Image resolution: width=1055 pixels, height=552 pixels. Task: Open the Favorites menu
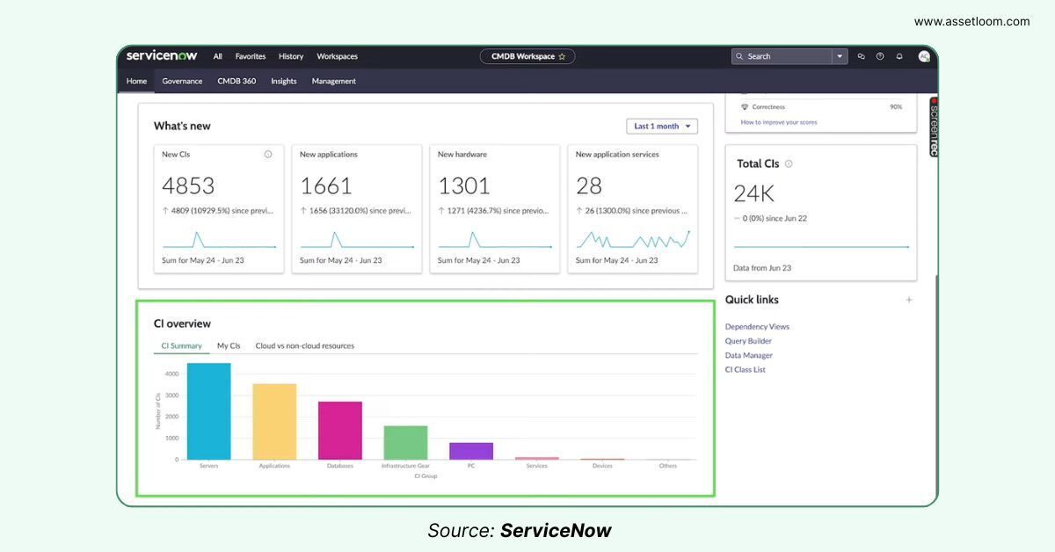point(251,56)
